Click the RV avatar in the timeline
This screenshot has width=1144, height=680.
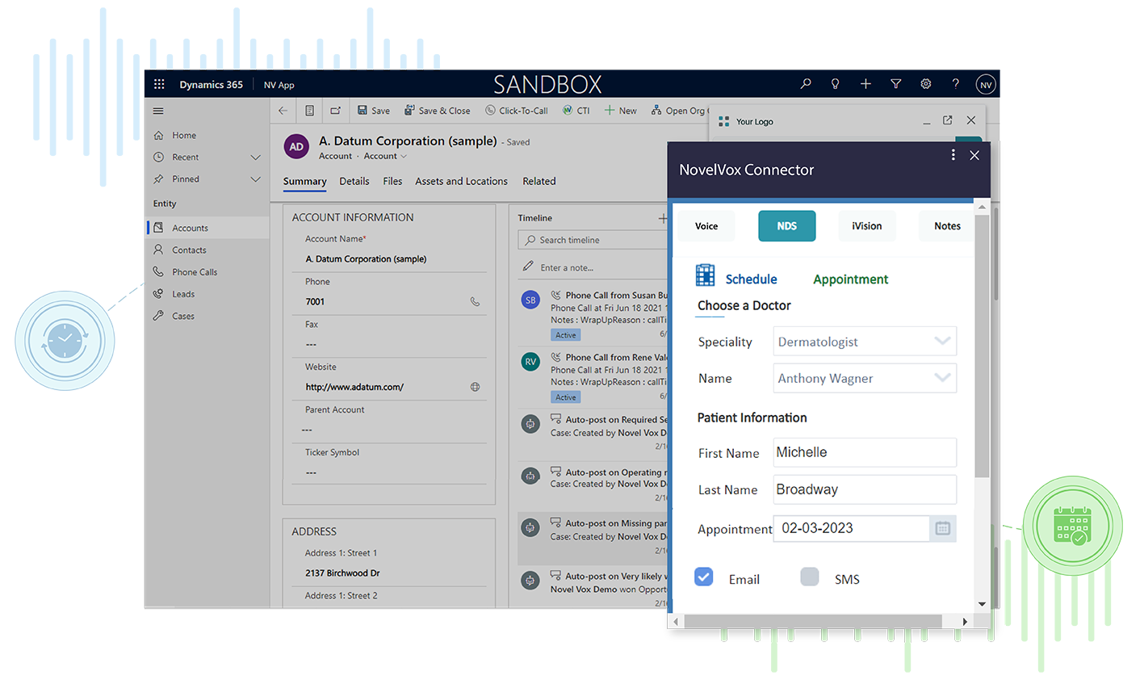coord(530,362)
